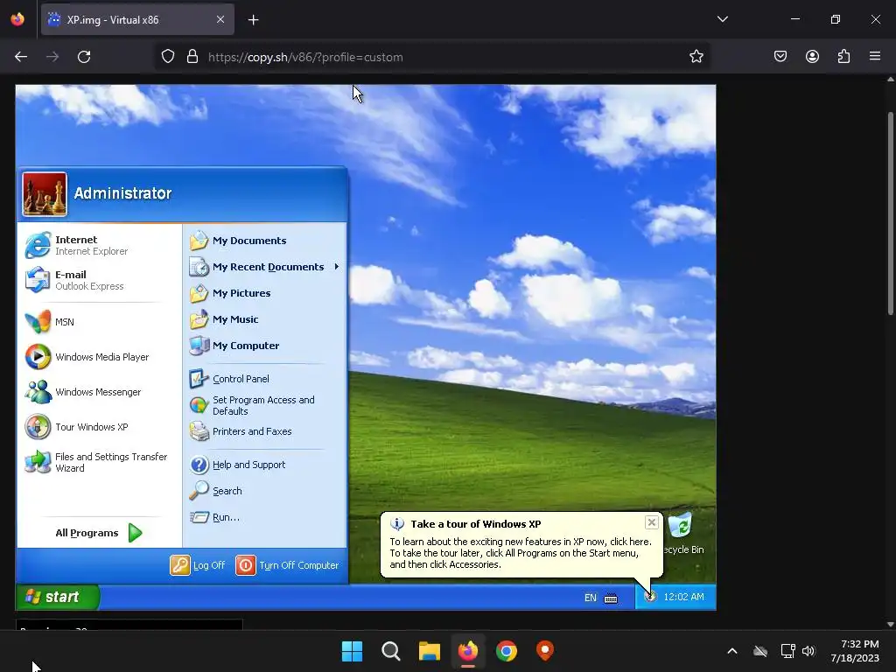Open Control Panel
Viewport: 896px width, 672px height.
click(x=229, y=379)
